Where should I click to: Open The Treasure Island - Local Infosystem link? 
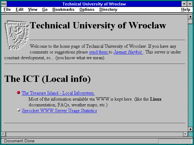[x=58, y=93]
